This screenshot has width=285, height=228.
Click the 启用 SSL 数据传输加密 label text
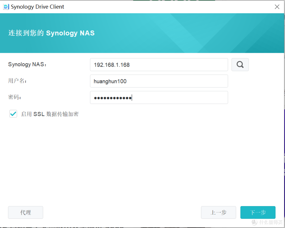50,114
